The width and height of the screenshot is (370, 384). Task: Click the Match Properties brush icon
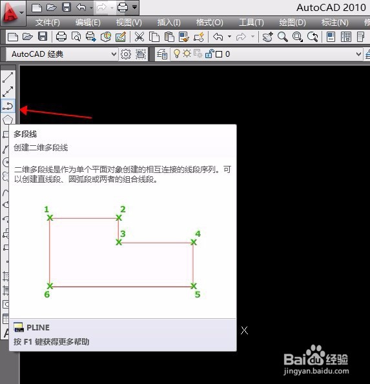tap(184, 37)
